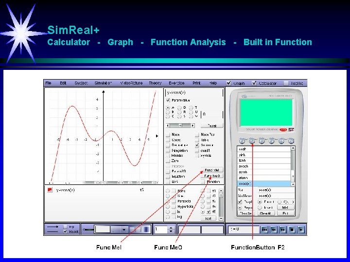Screen dimensions: 350x262
Task: Toggle the ParamValue checkbox
Action: point(168,100)
